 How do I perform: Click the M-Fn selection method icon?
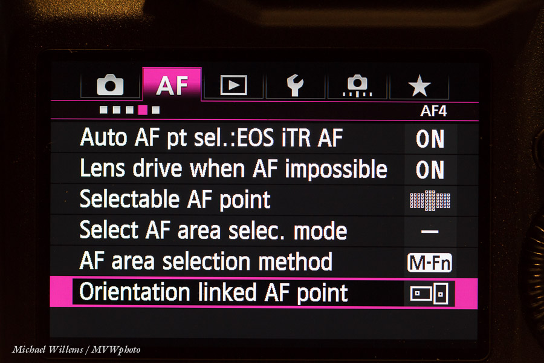pos(430,263)
